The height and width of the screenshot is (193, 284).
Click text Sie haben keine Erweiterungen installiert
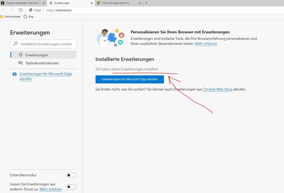[127, 69]
